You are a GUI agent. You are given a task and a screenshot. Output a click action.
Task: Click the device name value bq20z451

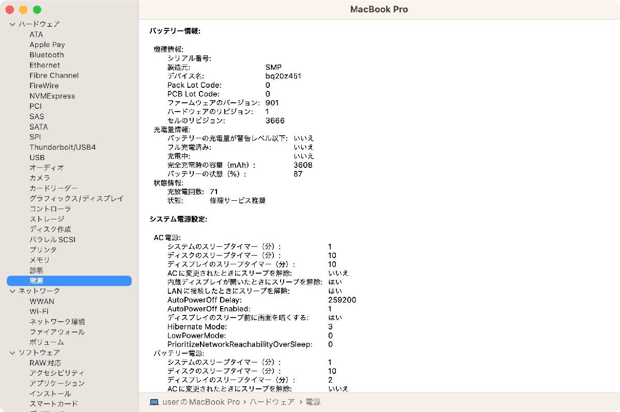[x=283, y=76]
